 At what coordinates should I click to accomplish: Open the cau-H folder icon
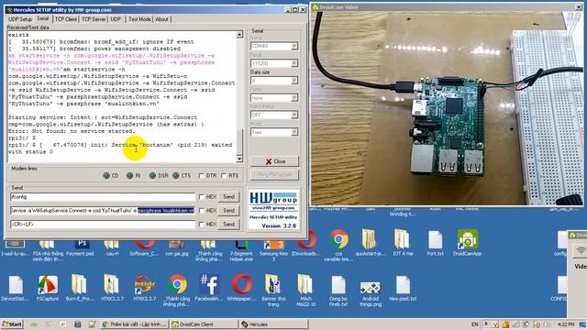(112, 248)
